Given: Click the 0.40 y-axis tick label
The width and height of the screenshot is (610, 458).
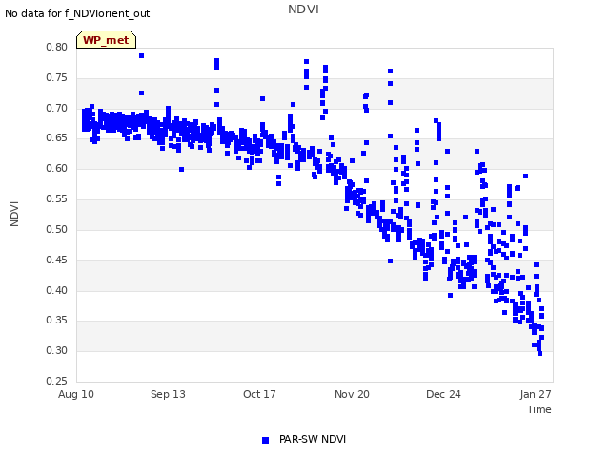Looking at the screenshot, I should click(x=57, y=290).
